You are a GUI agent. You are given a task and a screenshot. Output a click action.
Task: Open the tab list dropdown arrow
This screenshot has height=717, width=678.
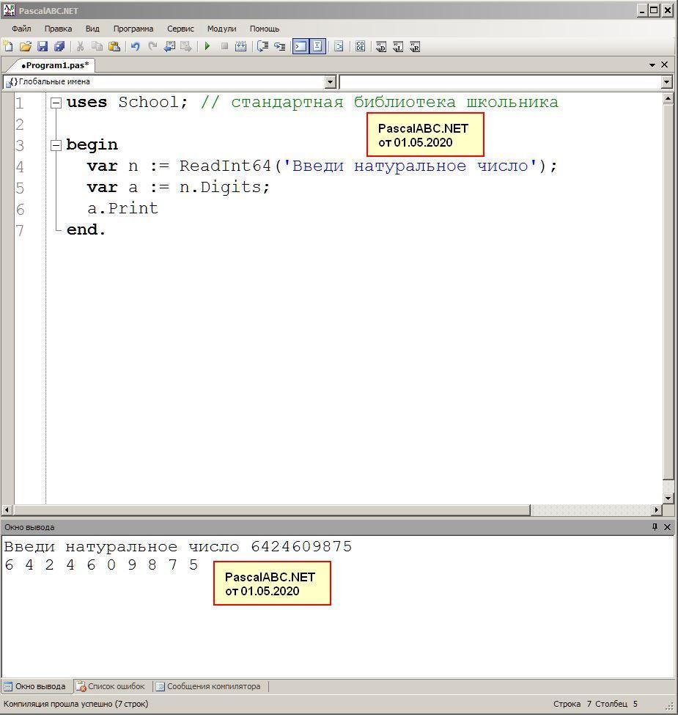[x=652, y=65]
